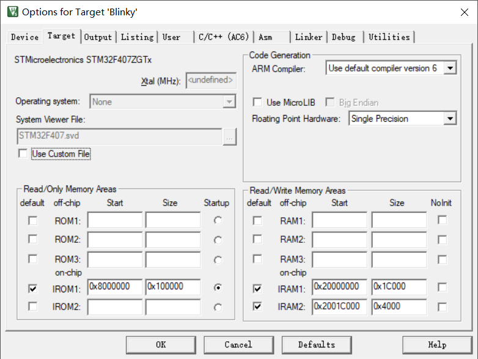Enable NoInit for IRAM1
The width and height of the screenshot is (478, 359).
[442, 287]
